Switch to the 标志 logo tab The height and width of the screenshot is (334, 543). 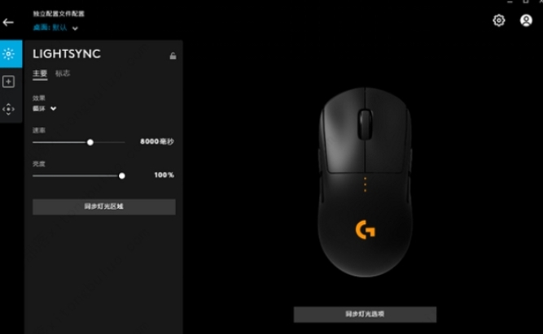pos(63,73)
